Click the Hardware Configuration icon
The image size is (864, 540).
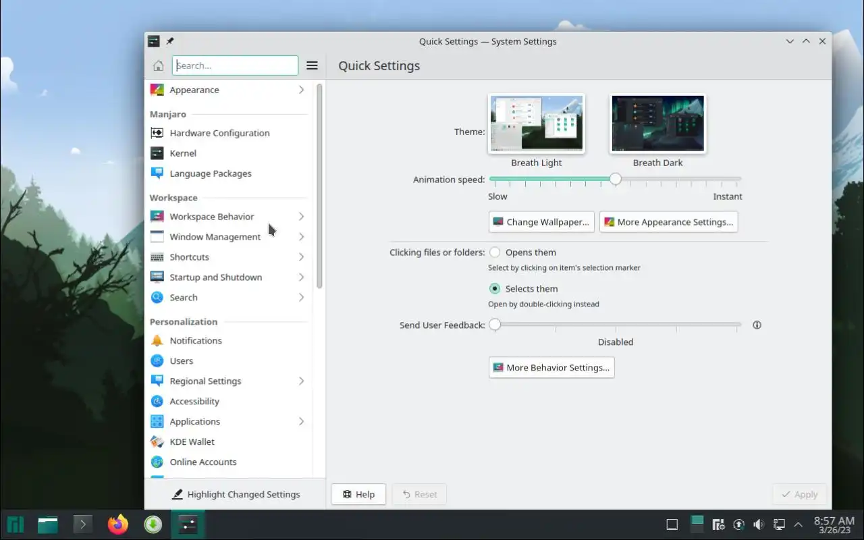click(x=157, y=133)
